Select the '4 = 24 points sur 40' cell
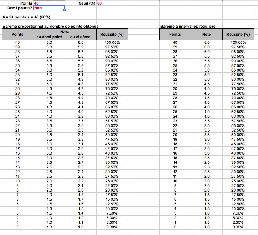The image size is (258, 235). click(26, 17)
